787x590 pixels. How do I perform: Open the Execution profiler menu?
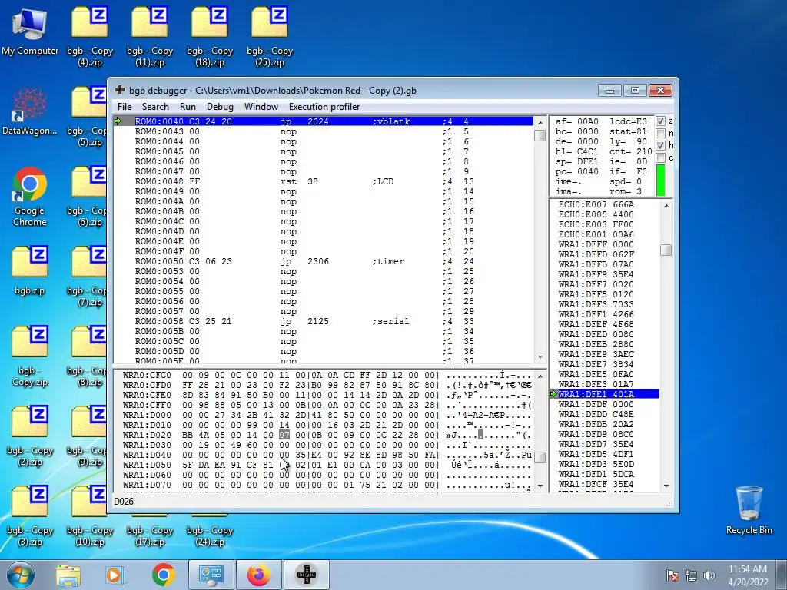point(324,106)
